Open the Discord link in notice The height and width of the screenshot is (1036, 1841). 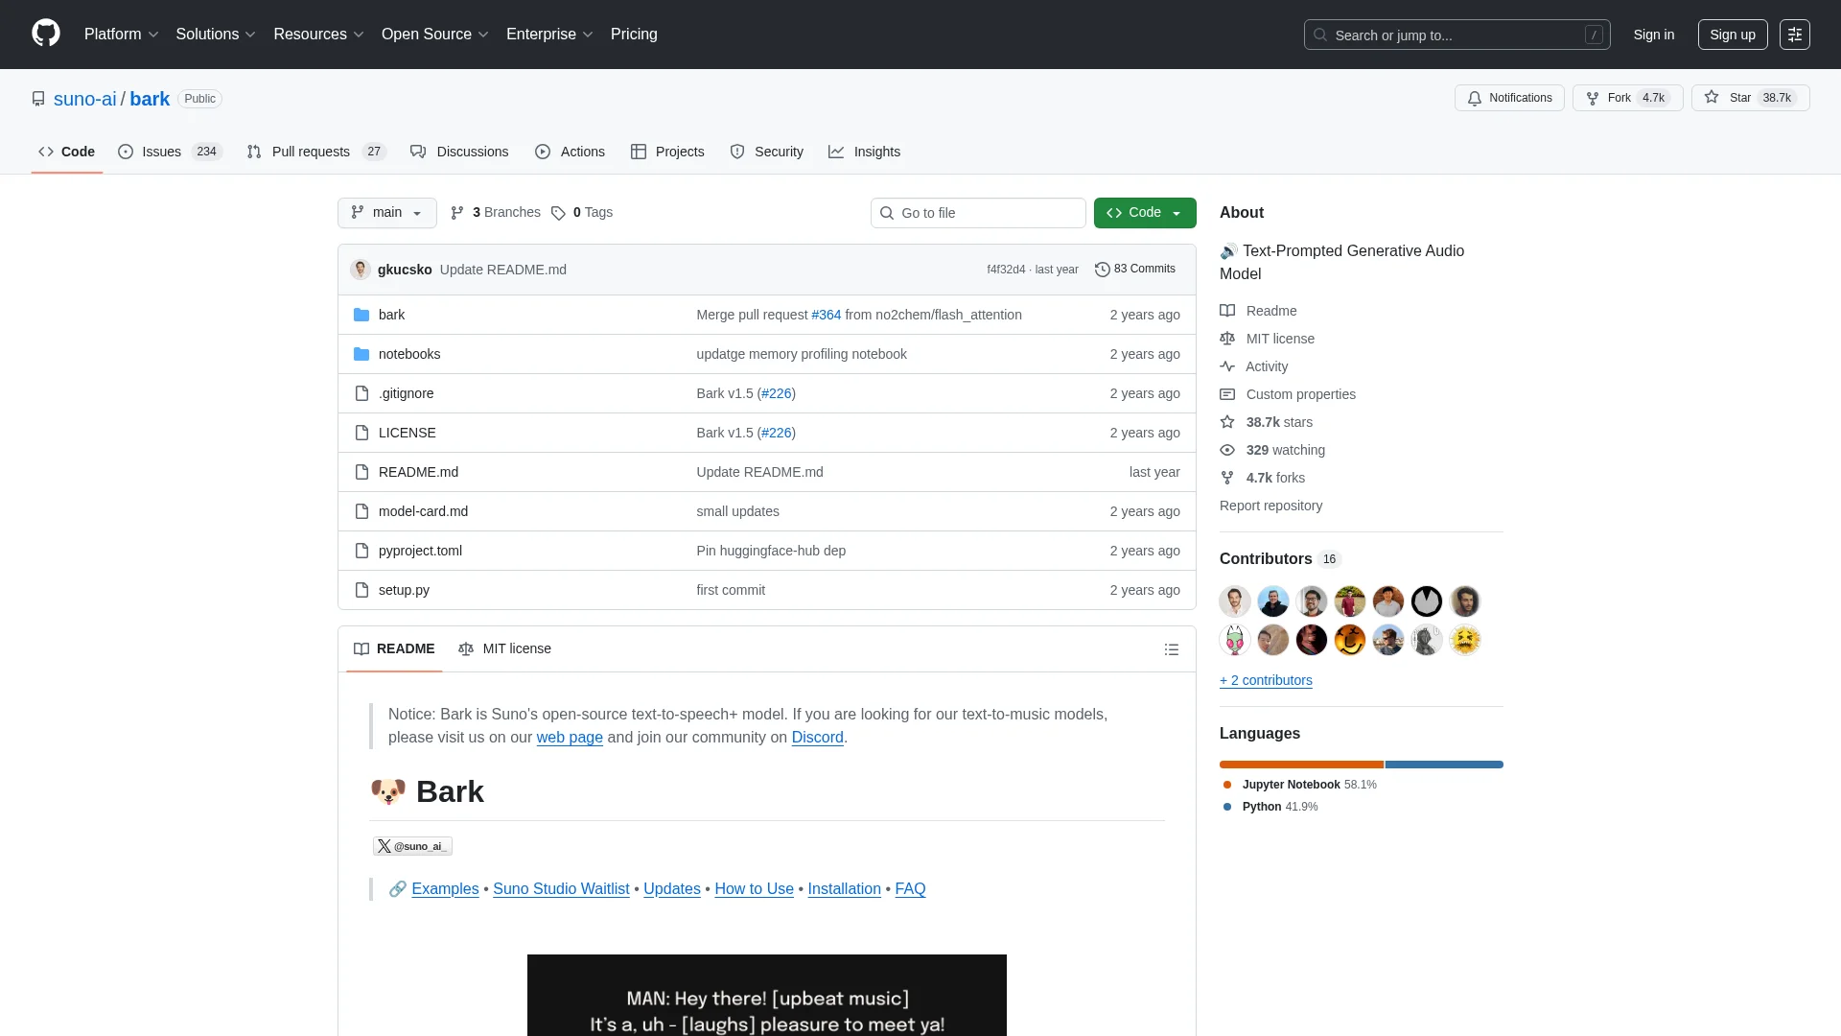(817, 738)
